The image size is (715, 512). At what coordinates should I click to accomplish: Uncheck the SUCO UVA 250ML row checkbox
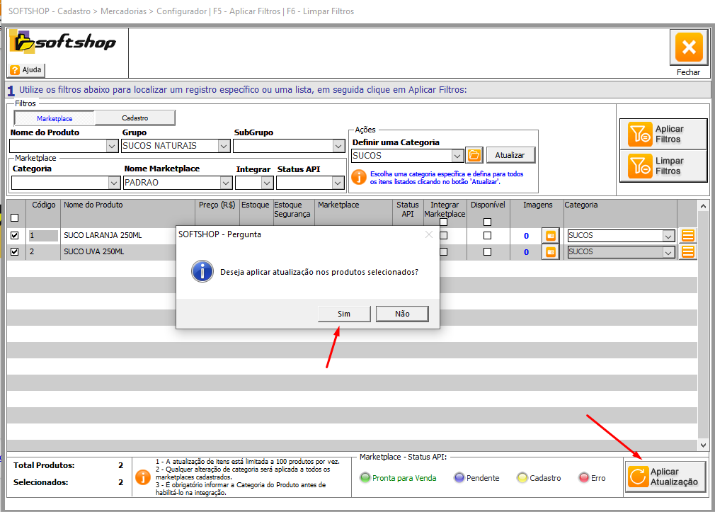click(x=15, y=251)
